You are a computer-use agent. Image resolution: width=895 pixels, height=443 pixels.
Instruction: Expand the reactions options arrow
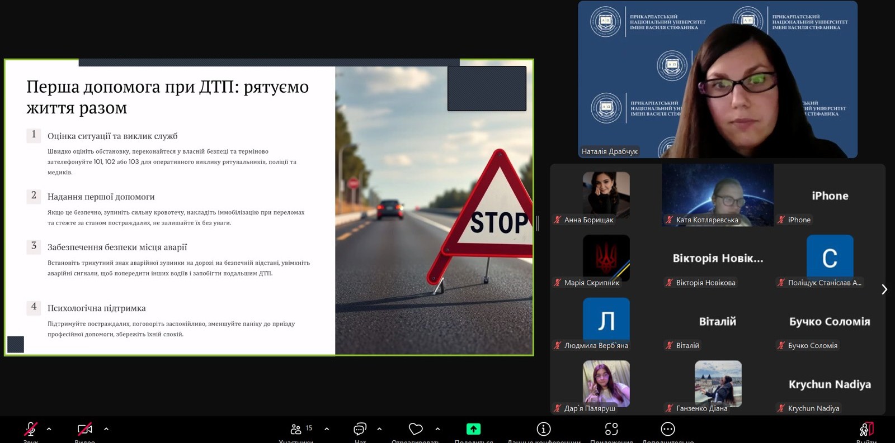(x=437, y=429)
